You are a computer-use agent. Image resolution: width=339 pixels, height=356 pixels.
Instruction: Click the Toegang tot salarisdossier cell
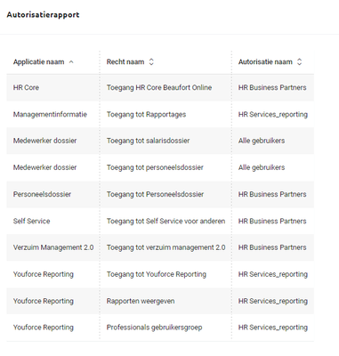pos(148,141)
